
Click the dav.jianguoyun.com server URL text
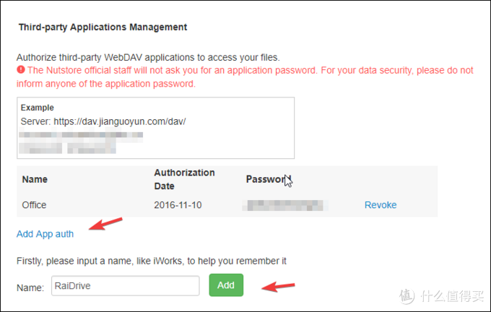[120, 121]
